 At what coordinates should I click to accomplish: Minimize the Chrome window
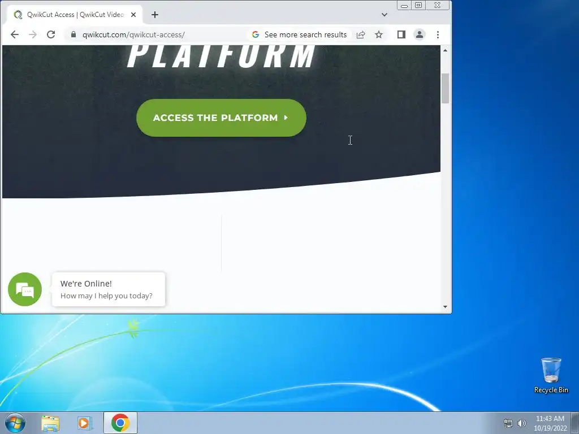tap(404, 5)
